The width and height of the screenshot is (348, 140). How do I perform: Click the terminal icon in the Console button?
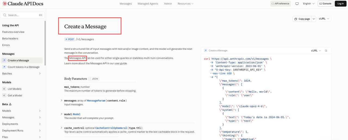tap(321, 4)
